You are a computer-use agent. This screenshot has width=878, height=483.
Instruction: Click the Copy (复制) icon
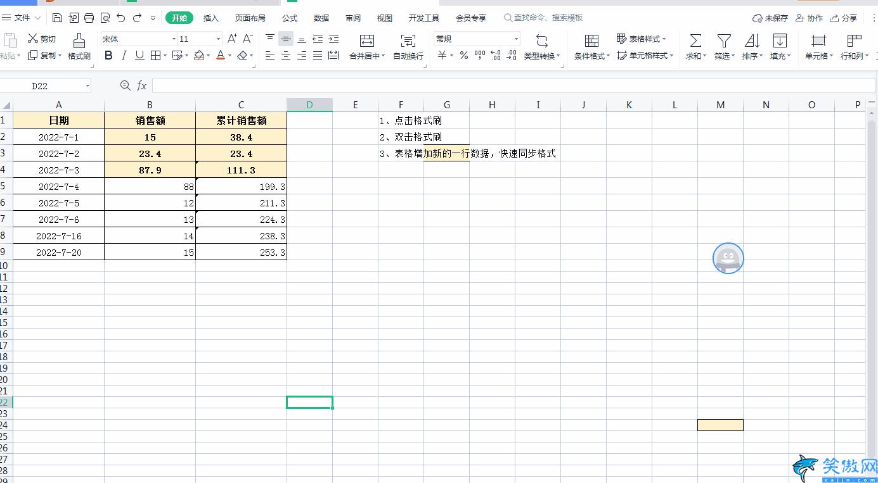(33, 56)
